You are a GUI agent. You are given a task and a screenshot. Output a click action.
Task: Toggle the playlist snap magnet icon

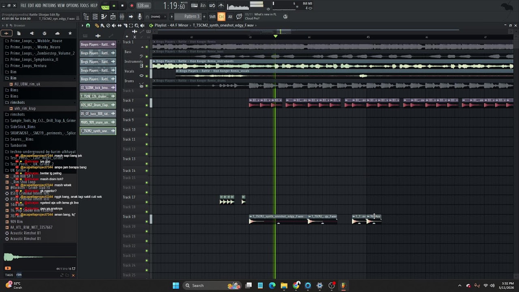(88, 26)
